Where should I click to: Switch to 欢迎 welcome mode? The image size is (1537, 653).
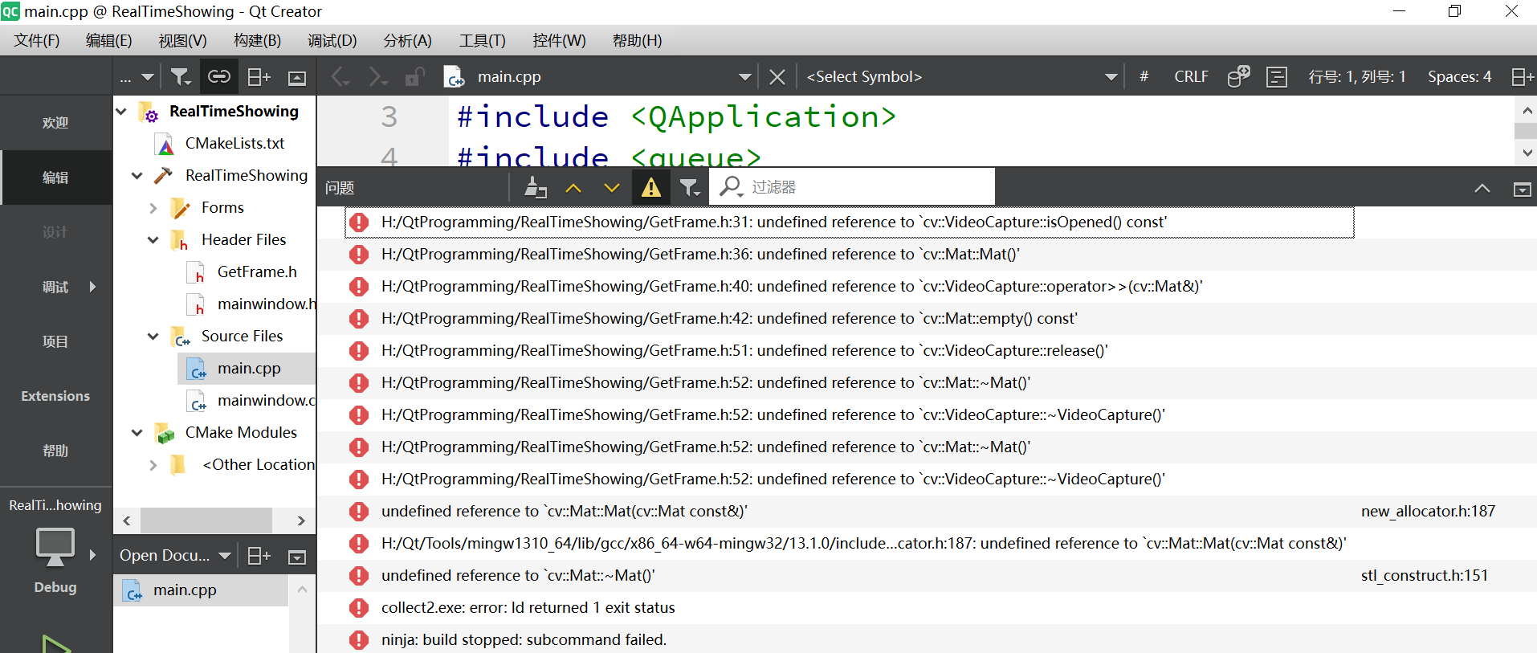tap(55, 123)
